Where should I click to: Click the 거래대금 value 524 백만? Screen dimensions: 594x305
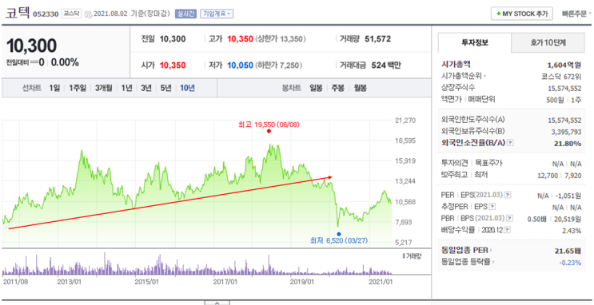pyautogui.click(x=386, y=65)
